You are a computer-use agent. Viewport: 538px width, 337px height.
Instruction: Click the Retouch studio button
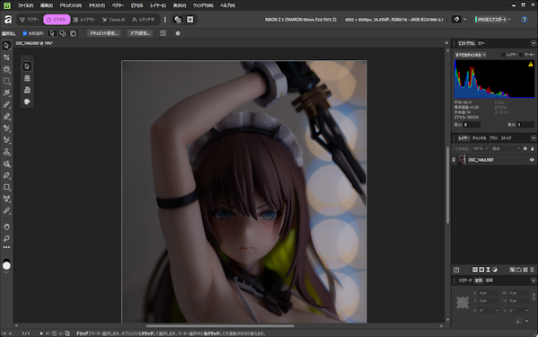144,20
